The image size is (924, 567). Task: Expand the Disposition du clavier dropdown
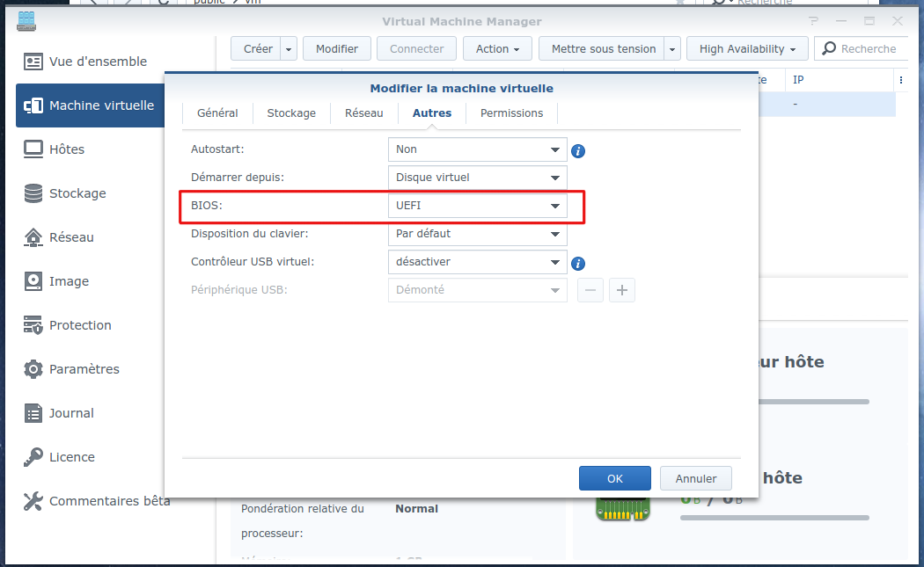477,234
